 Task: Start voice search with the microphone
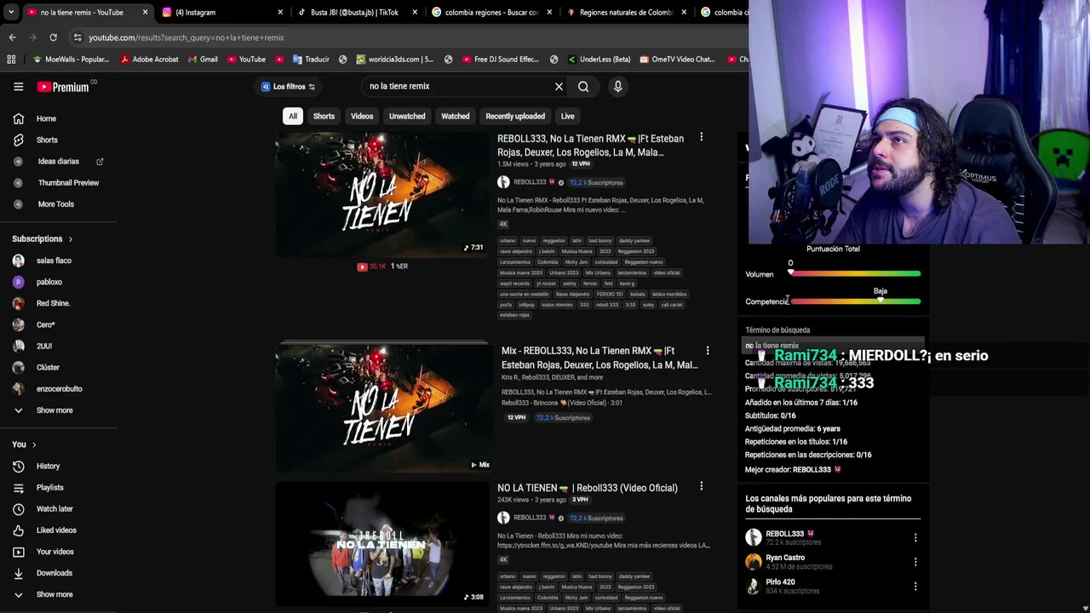[618, 86]
